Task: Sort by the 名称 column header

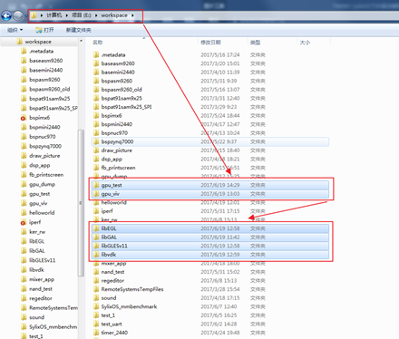Action: point(97,43)
